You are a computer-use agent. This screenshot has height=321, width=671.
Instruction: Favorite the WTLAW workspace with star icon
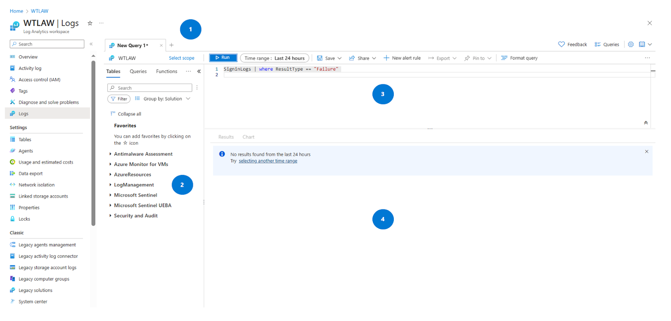pyautogui.click(x=90, y=23)
